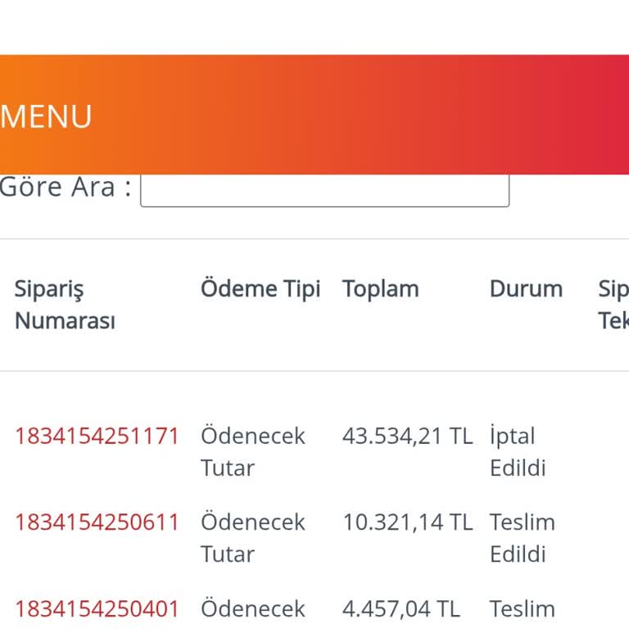
Task: Open order number 1834154250611
Action: pyautogui.click(x=97, y=523)
